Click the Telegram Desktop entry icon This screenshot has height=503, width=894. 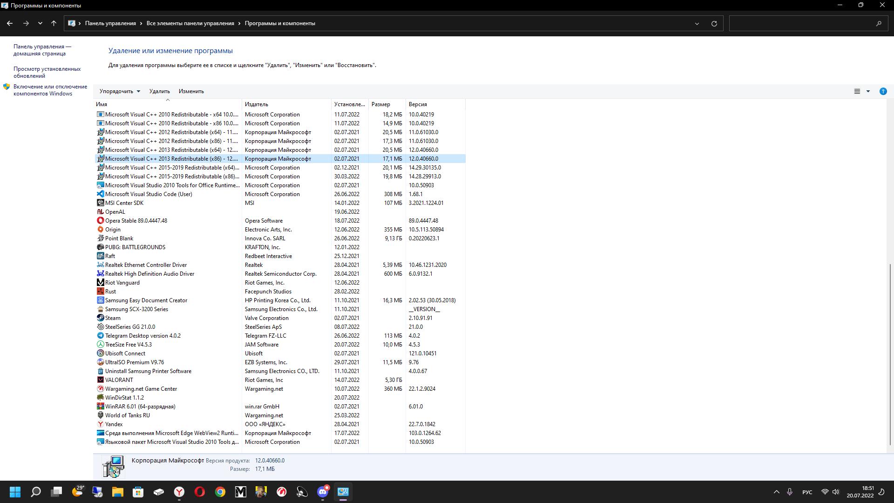pyautogui.click(x=100, y=335)
